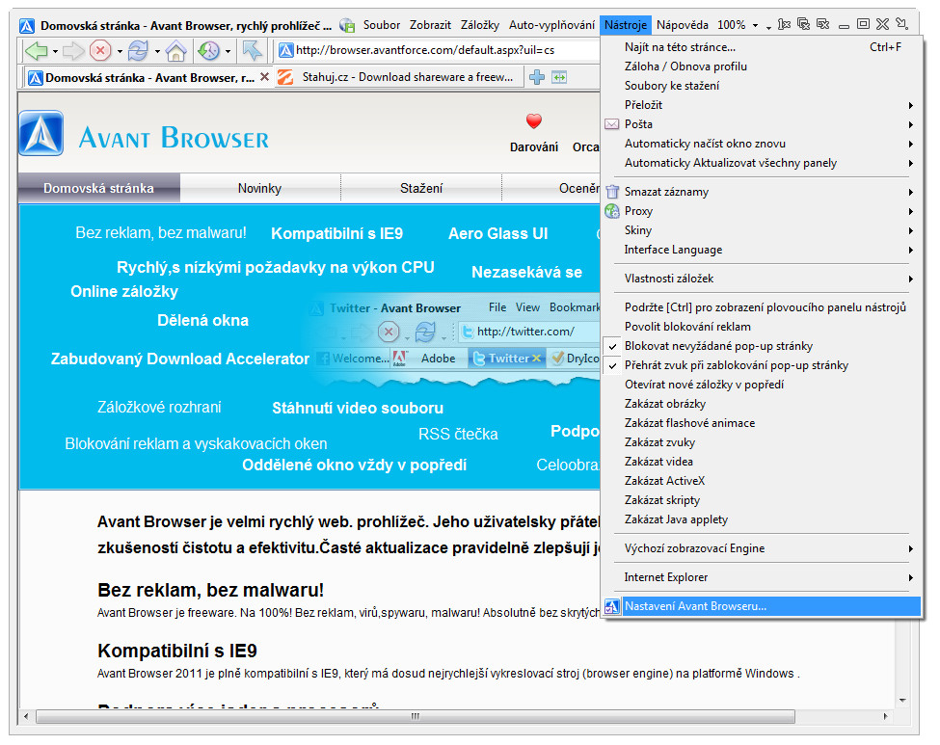Stop page loading with the red X icon
The image size is (940, 745).
pos(100,50)
